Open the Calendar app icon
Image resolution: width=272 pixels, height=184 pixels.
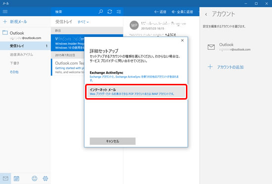(16, 179)
